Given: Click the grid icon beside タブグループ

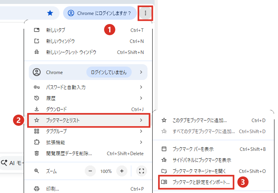Looking at the screenshot, I should [37, 131].
